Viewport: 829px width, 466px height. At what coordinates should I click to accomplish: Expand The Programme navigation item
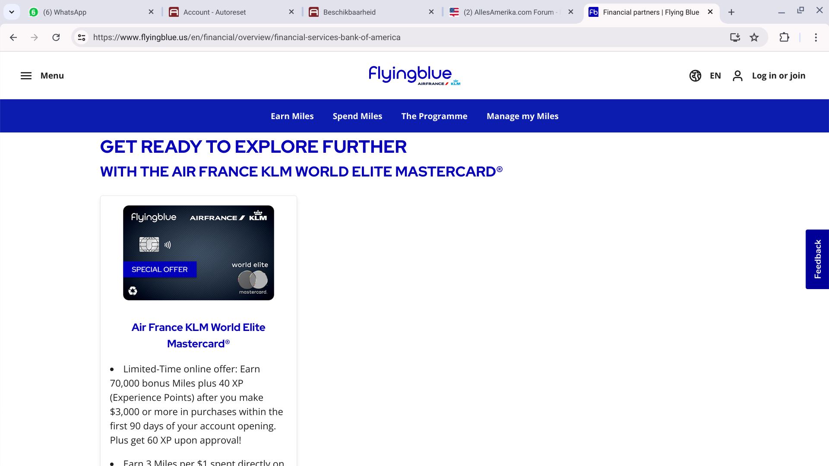(x=434, y=116)
